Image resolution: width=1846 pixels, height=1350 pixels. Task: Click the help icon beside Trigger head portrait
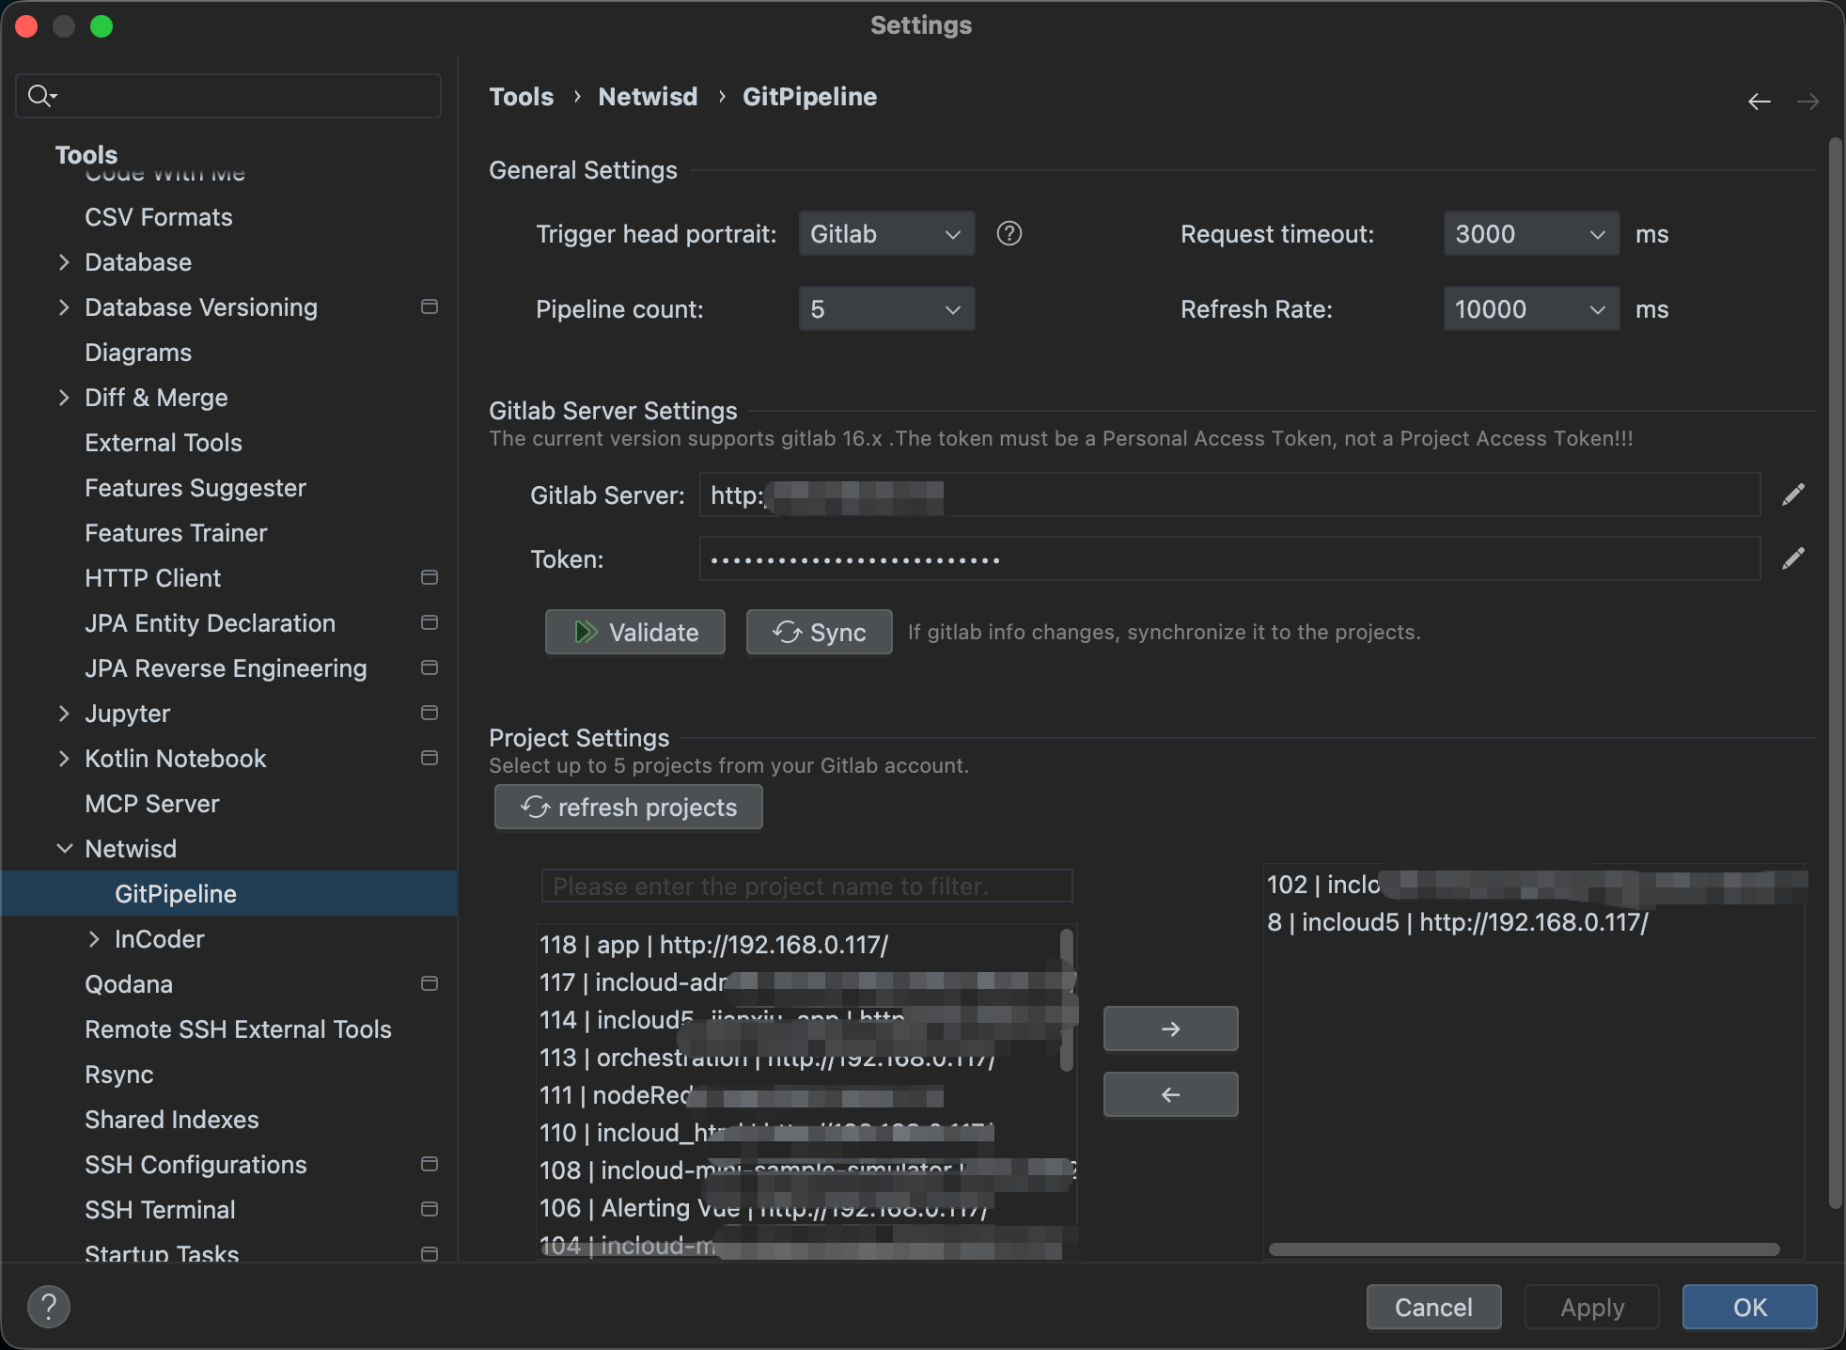click(x=1009, y=233)
